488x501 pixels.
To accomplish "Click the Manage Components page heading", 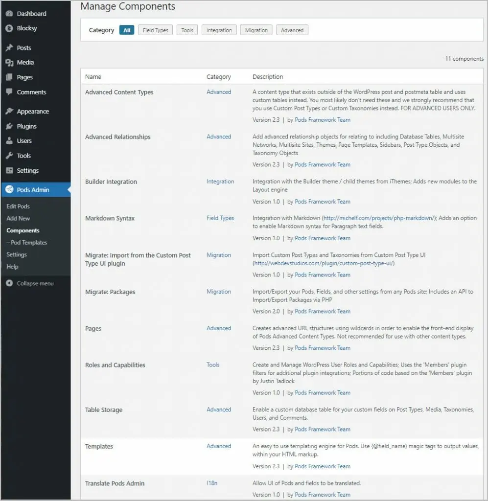I will 128,6.
